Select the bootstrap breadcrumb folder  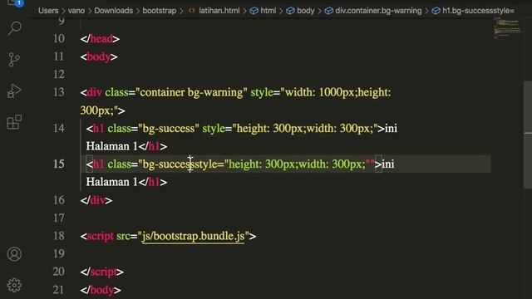pyautogui.click(x=159, y=11)
